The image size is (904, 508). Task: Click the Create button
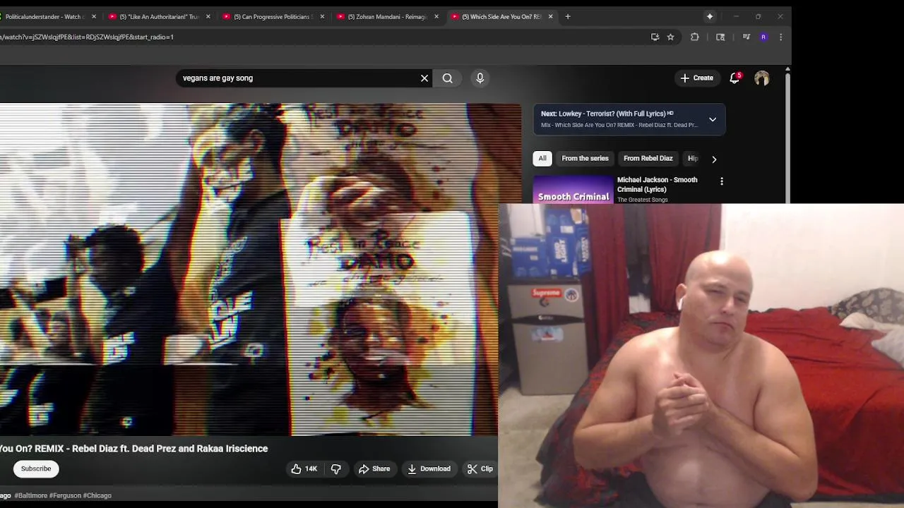click(x=697, y=78)
